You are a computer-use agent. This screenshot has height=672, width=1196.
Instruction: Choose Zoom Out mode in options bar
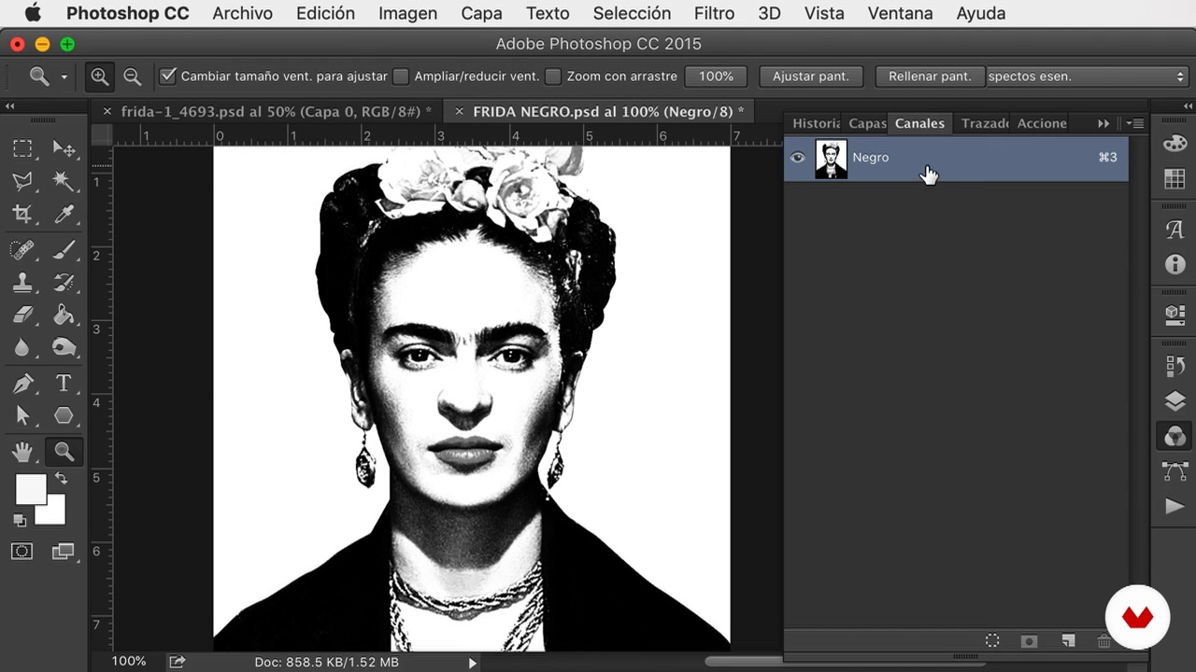pyautogui.click(x=133, y=77)
